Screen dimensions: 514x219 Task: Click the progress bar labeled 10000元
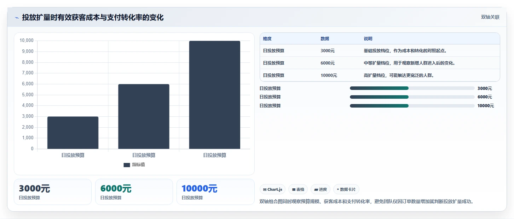[412, 106]
